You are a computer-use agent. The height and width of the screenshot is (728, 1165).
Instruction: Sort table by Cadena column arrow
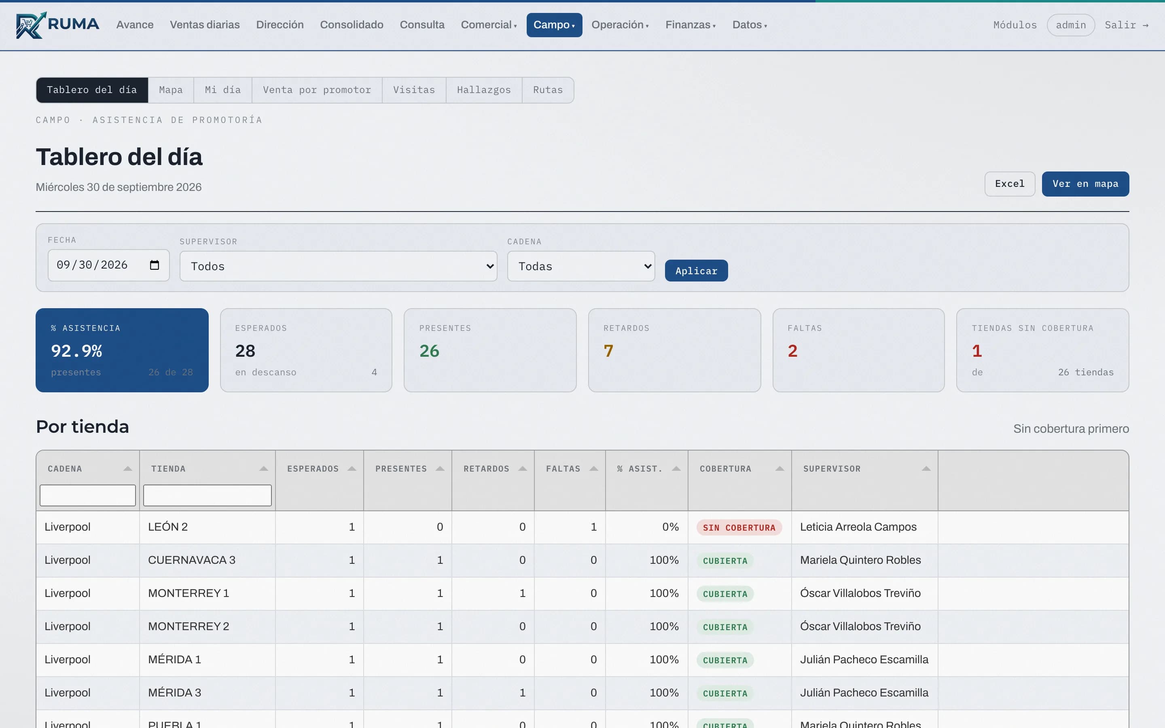click(x=127, y=468)
